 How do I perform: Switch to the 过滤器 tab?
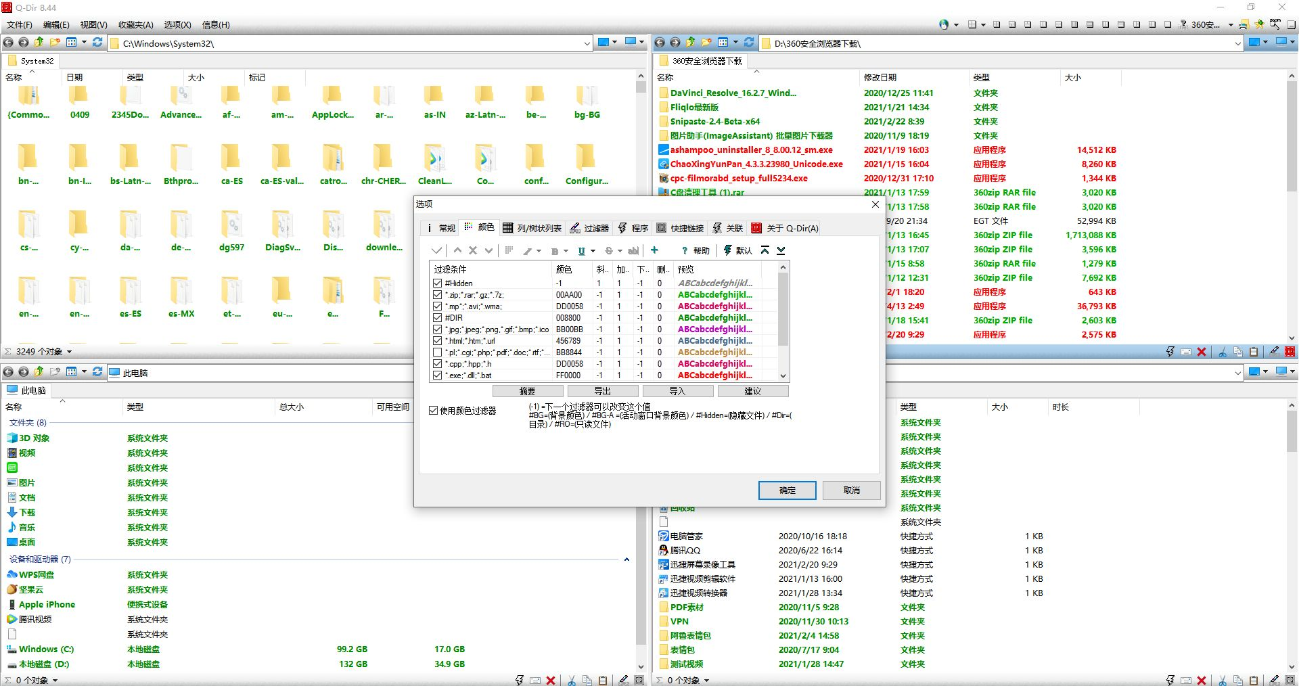tap(589, 228)
